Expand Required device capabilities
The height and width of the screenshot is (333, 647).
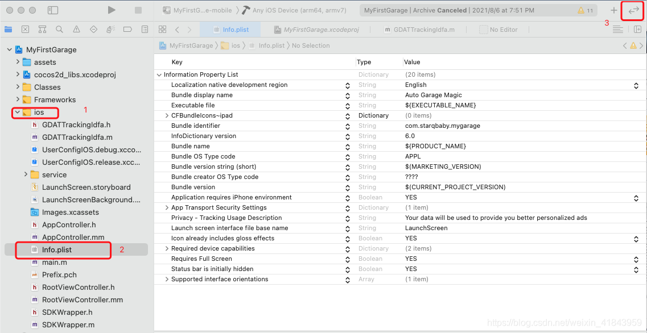(167, 248)
